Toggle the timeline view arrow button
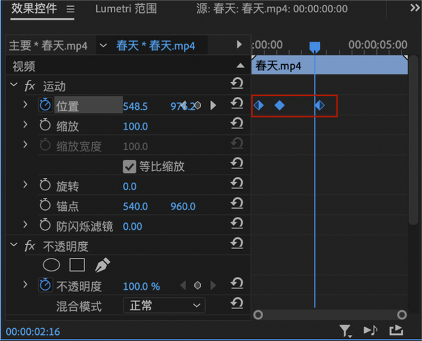The width and height of the screenshot is (422, 341). pyautogui.click(x=239, y=44)
